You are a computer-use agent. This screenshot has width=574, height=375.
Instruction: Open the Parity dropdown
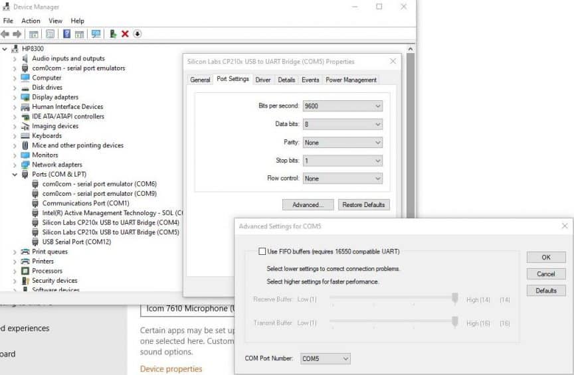point(342,143)
